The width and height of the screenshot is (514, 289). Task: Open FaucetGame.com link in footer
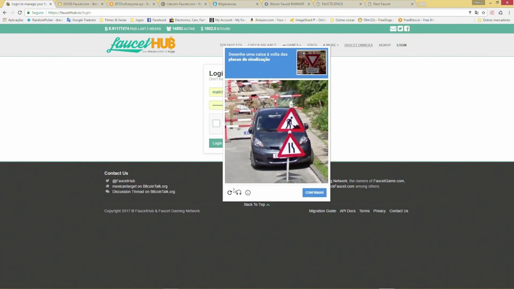pos(389,181)
